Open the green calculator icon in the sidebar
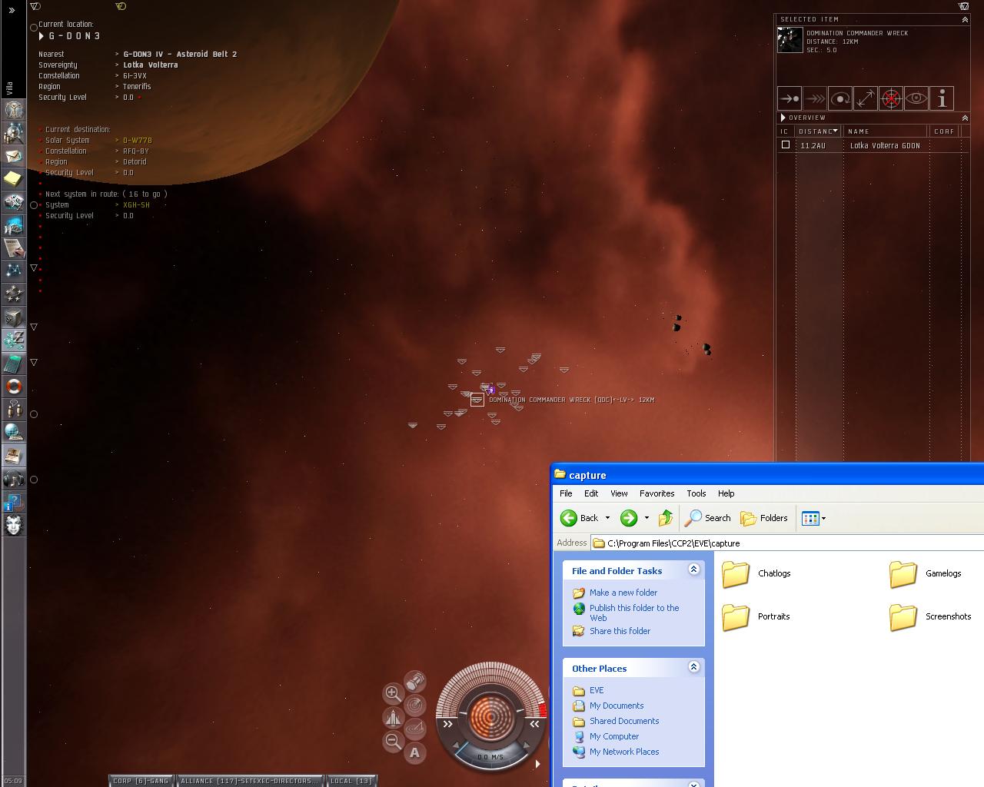The width and height of the screenshot is (984, 787). point(14,364)
